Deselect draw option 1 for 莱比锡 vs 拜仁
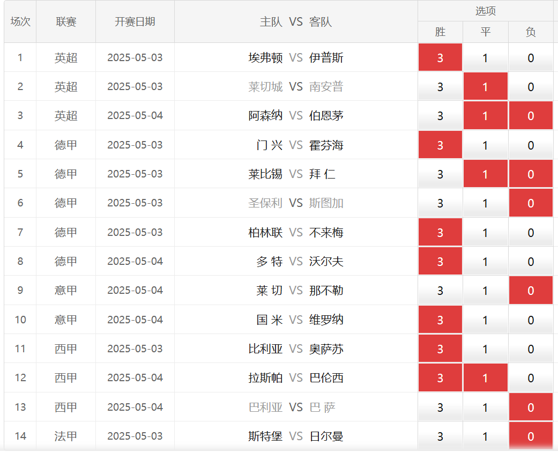This screenshot has width=558, height=452. (x=486, y=174)
